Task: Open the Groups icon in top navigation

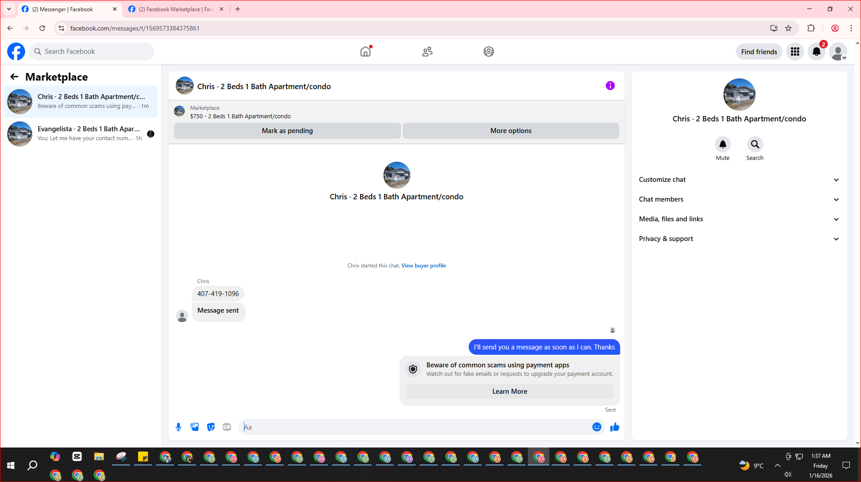Action: point(489,52)
